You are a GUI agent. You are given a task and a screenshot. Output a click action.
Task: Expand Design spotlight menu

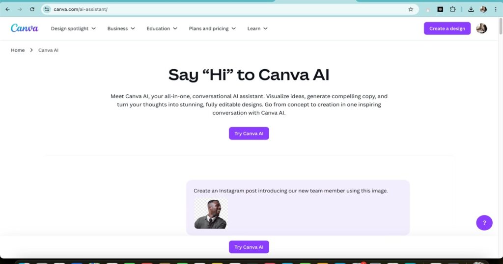pos(73,28)
